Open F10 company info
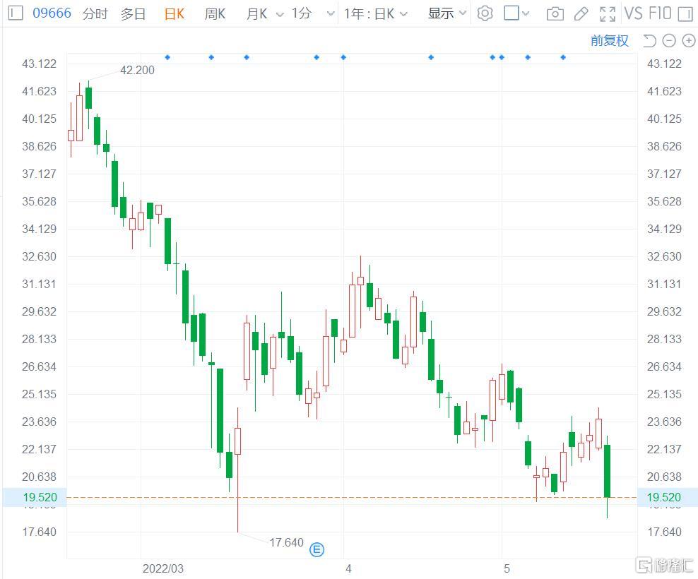The height and width of the screenshot is (579, 698). point(659,13)
